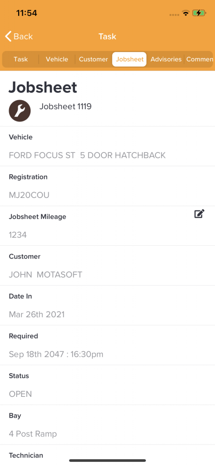Open the Vehicle tab

click(x=57, y=59)
